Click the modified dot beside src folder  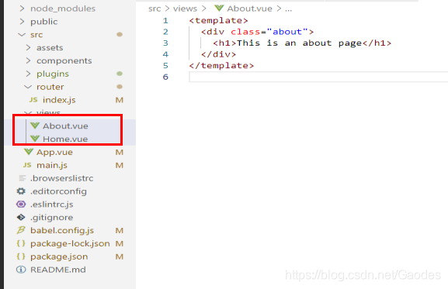[x=120, y=35]
